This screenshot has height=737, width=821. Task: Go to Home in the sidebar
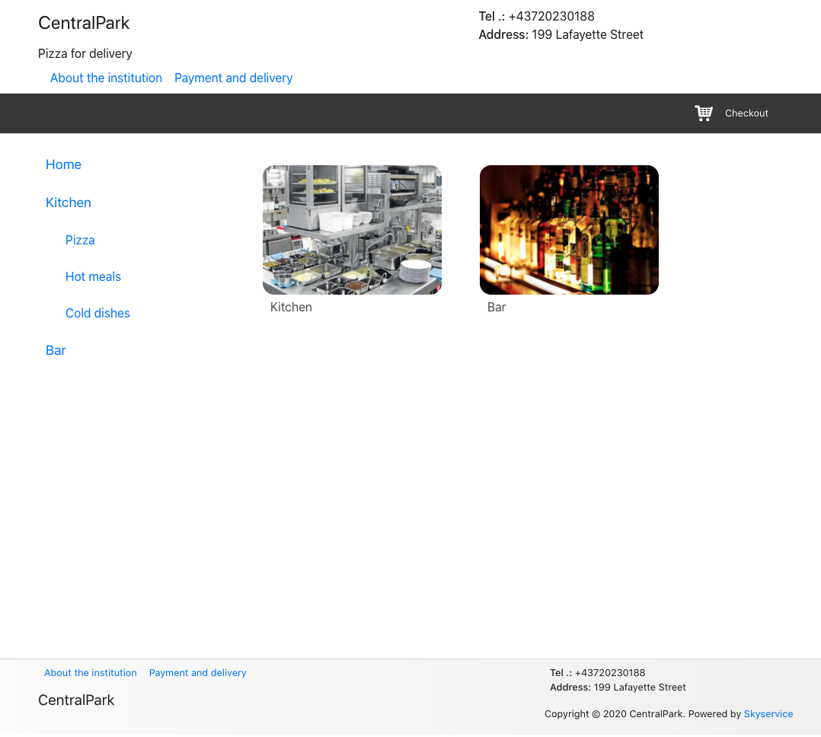click(63, 164)
